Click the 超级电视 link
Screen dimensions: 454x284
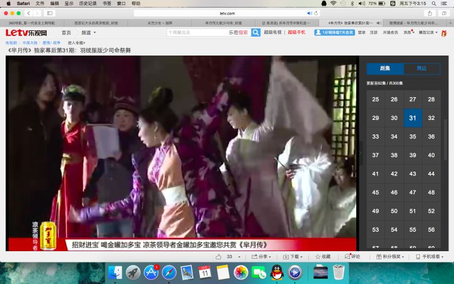273,32
